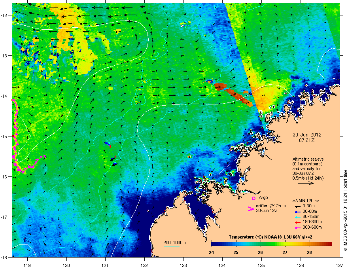Click the longitude axis label 122
This screenshot has width=348, height=269.
(144, 265)
